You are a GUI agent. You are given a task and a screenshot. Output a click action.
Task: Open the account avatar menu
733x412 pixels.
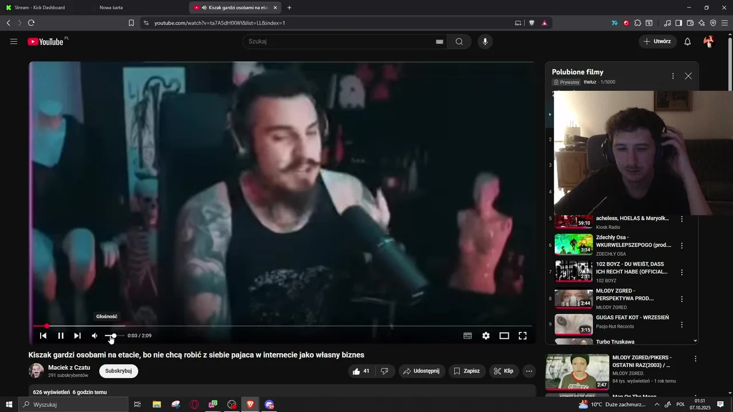708,41
